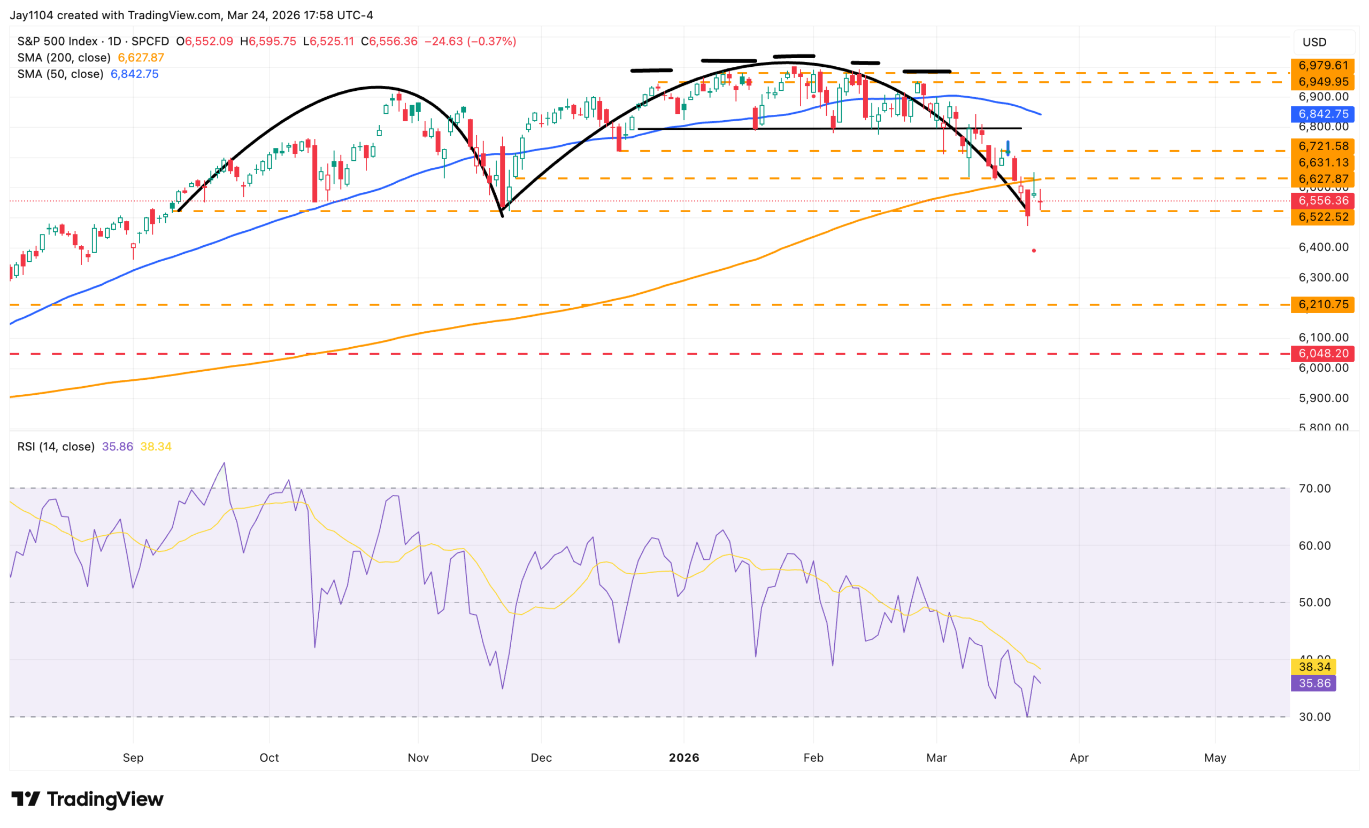This screenshot has width=1369, height=828.
Task: Click the SMA (50, close) legend
Action: (x=88, y=74)
